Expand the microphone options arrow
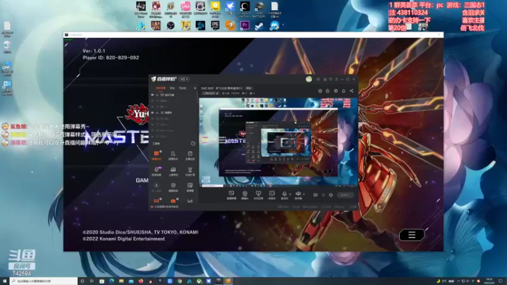Viewport: 507px width, 285px height. [x=290, y=194]
